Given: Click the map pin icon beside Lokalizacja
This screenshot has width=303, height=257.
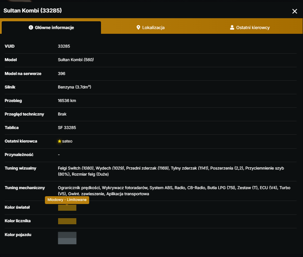Looking at the screenshot, I should point(138,27).
